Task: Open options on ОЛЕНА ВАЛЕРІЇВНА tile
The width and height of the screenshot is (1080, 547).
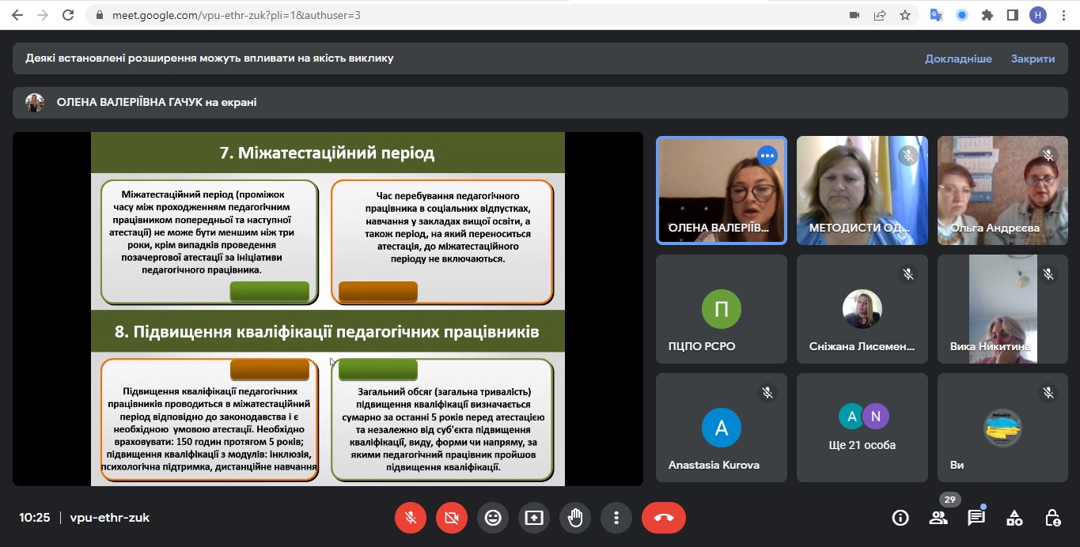Action: (x=767, y=156)
